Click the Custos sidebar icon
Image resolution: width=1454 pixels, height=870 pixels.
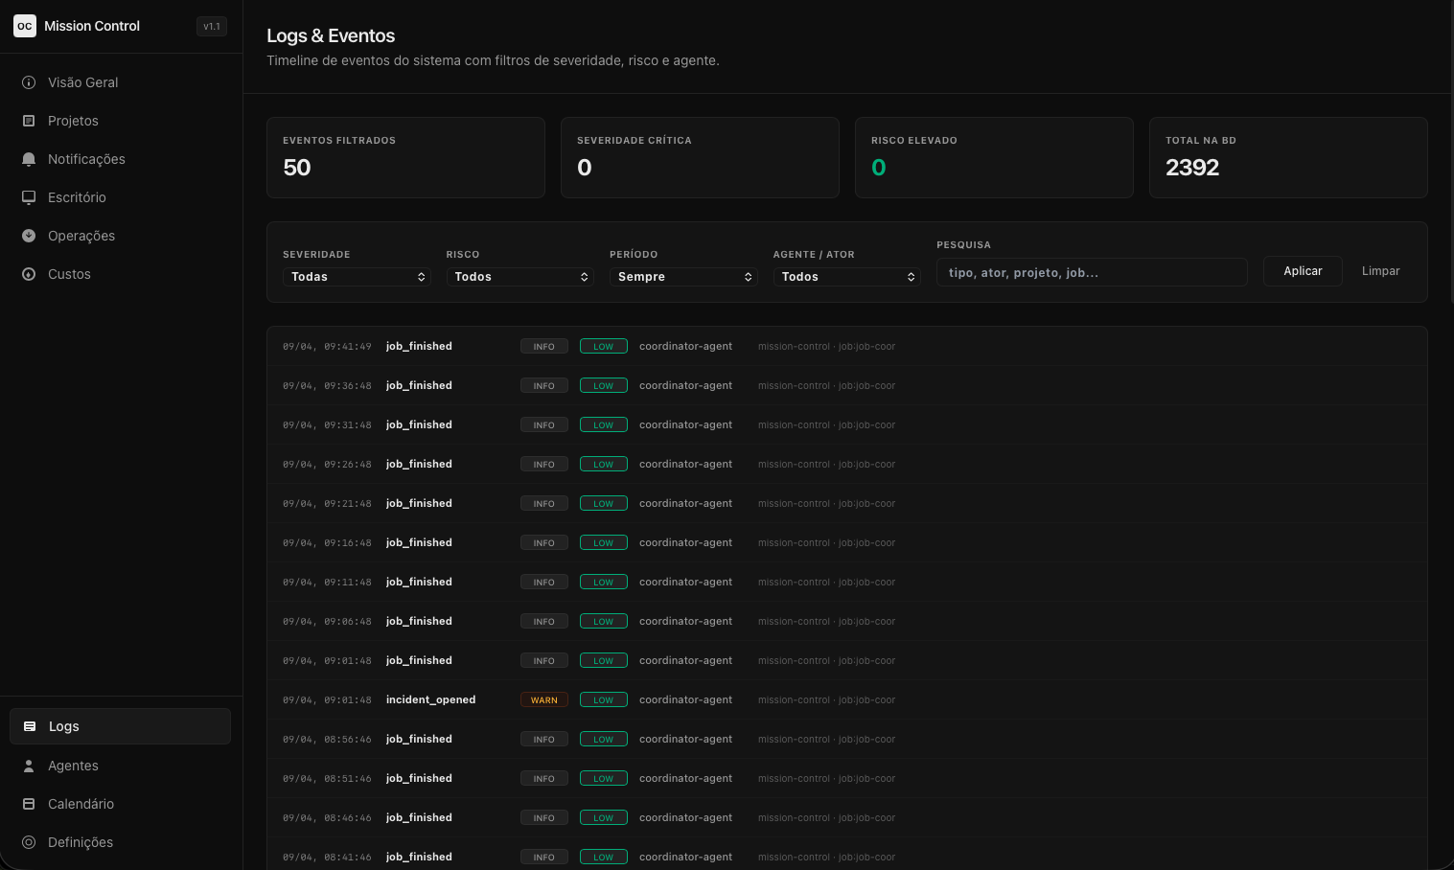click(x=29, y=274)
